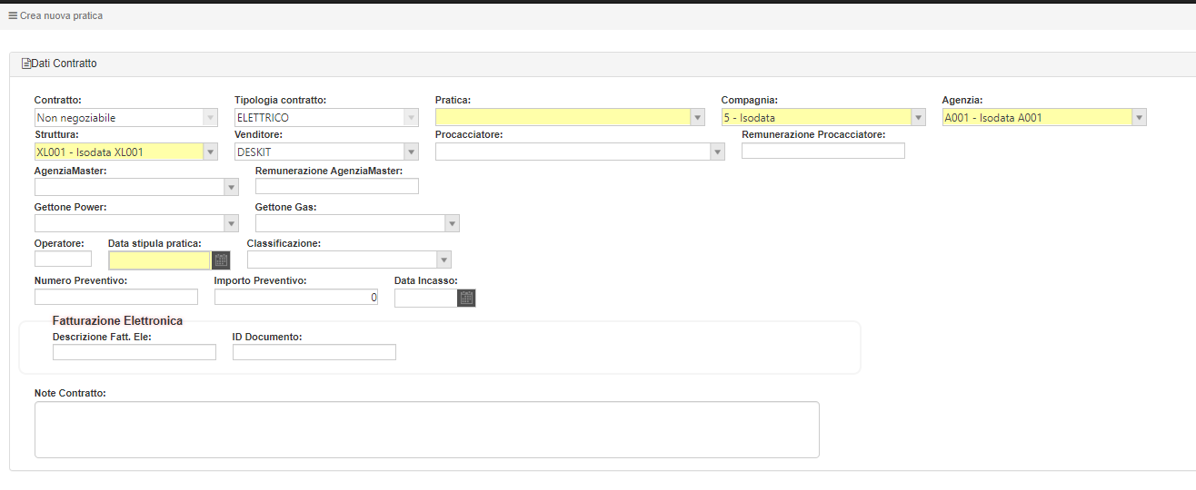This screenshot has height=490, width=1196.
Task: Click the ID Documento input field
Action: click(x=314, y=352)
